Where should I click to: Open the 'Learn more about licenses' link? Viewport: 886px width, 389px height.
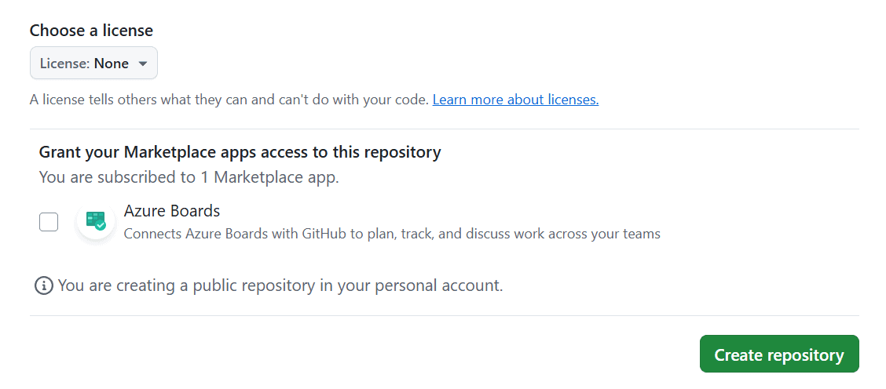515,100
